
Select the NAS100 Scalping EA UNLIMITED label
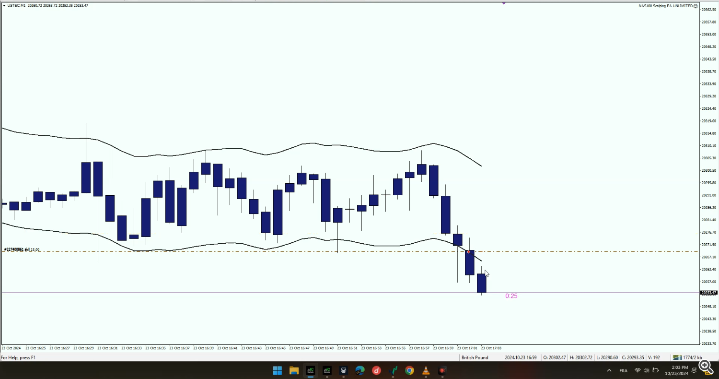(665, 6)
